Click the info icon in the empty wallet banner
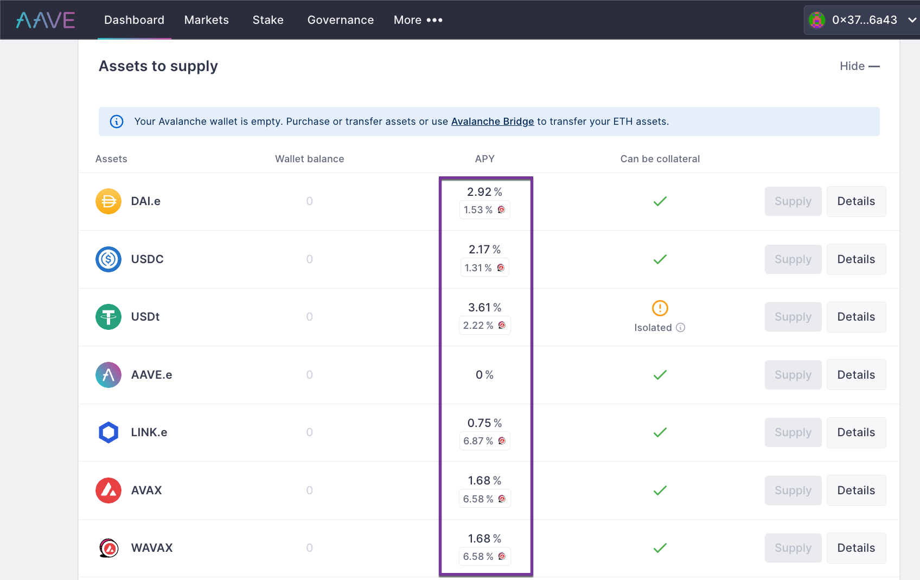Viewport: 920px width, 580px height. click(x=116, y=122)
